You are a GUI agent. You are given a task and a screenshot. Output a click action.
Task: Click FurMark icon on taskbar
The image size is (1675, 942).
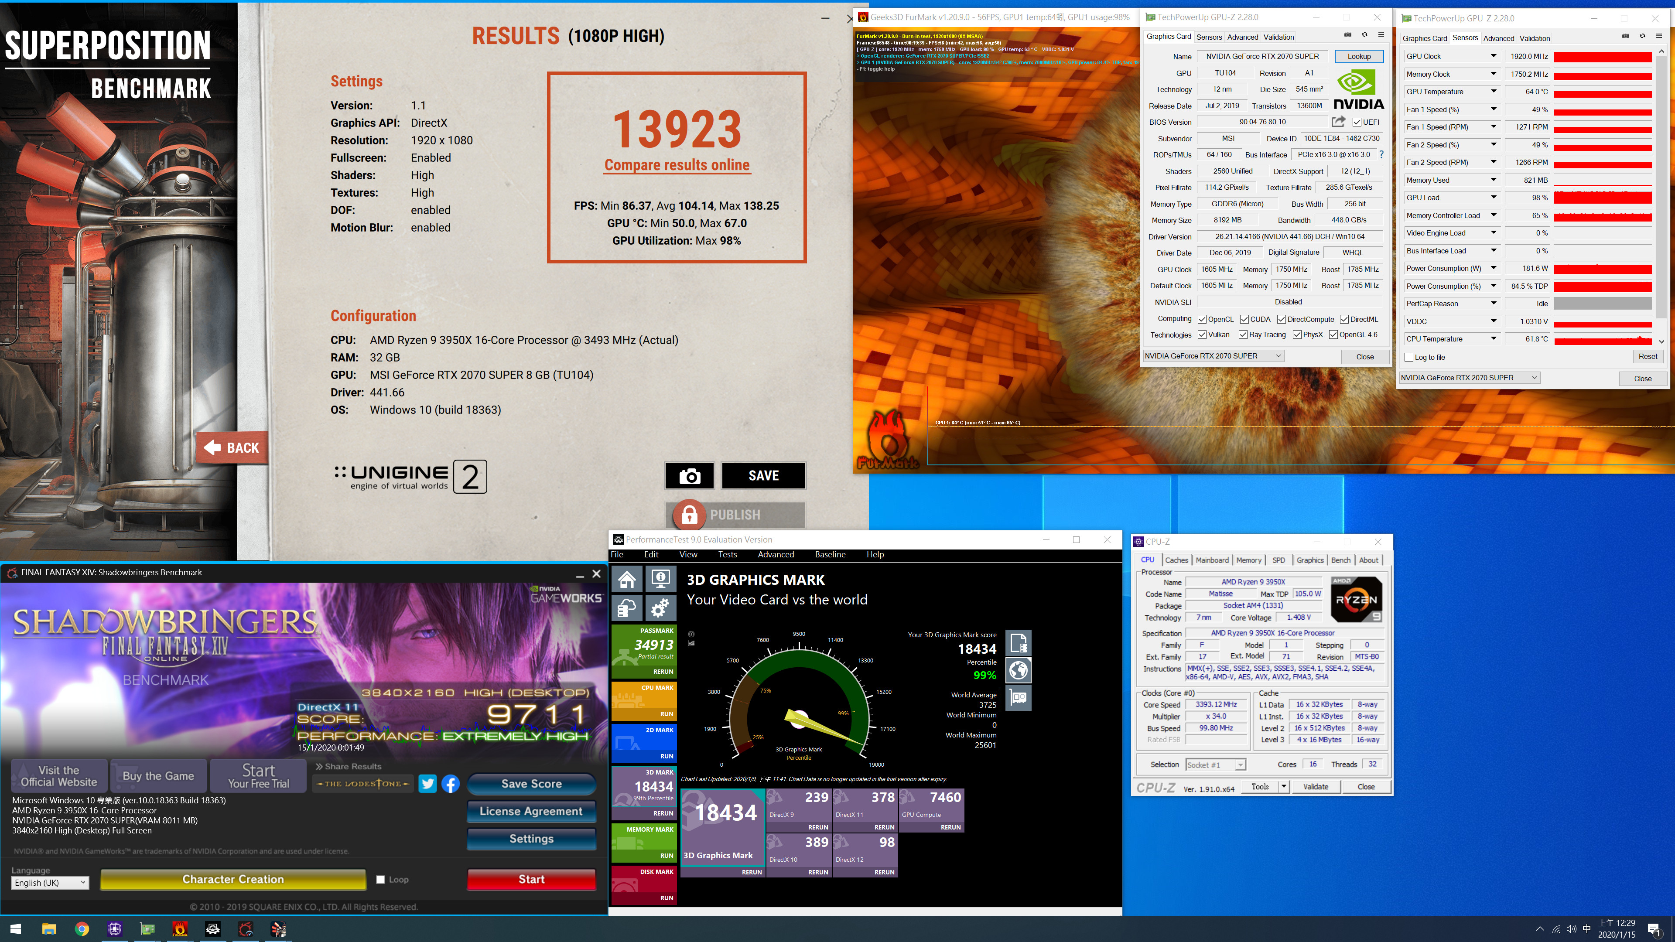180,929
